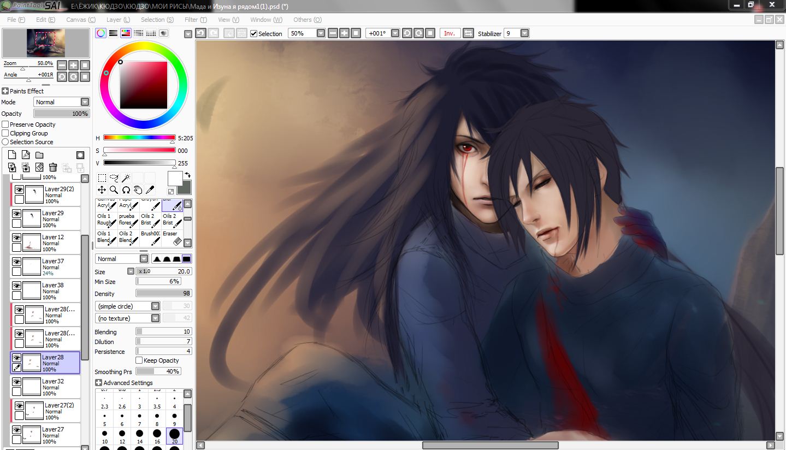Click the Hue slider bar
786x450 pixels.
coord(139,138)
